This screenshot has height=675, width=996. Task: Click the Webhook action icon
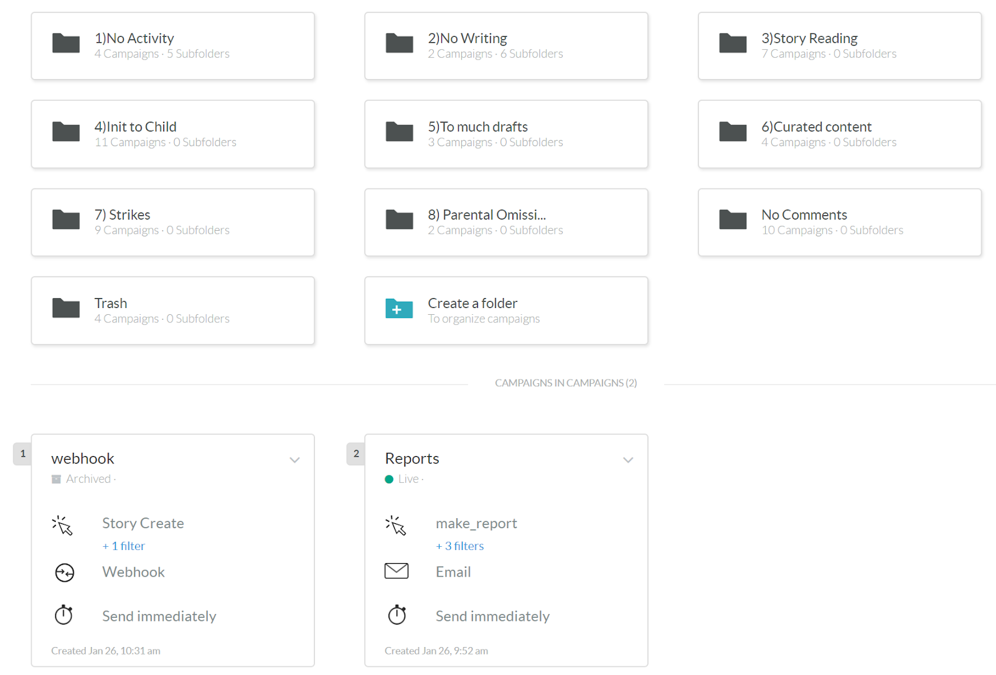pos(65,572)
